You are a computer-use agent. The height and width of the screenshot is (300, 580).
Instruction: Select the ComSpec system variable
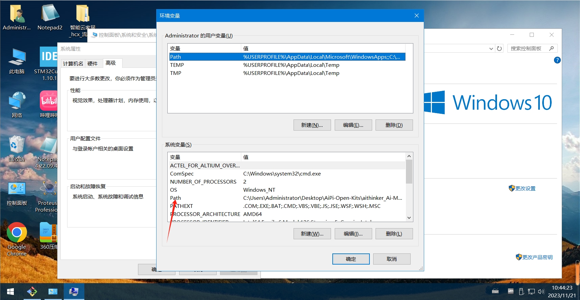pyautogui.click(x=287, y=173)
